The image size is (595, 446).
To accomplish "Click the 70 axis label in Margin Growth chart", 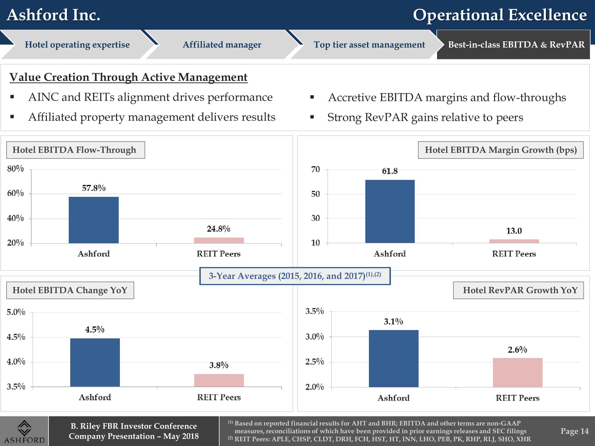I will (x=316, y=169).
